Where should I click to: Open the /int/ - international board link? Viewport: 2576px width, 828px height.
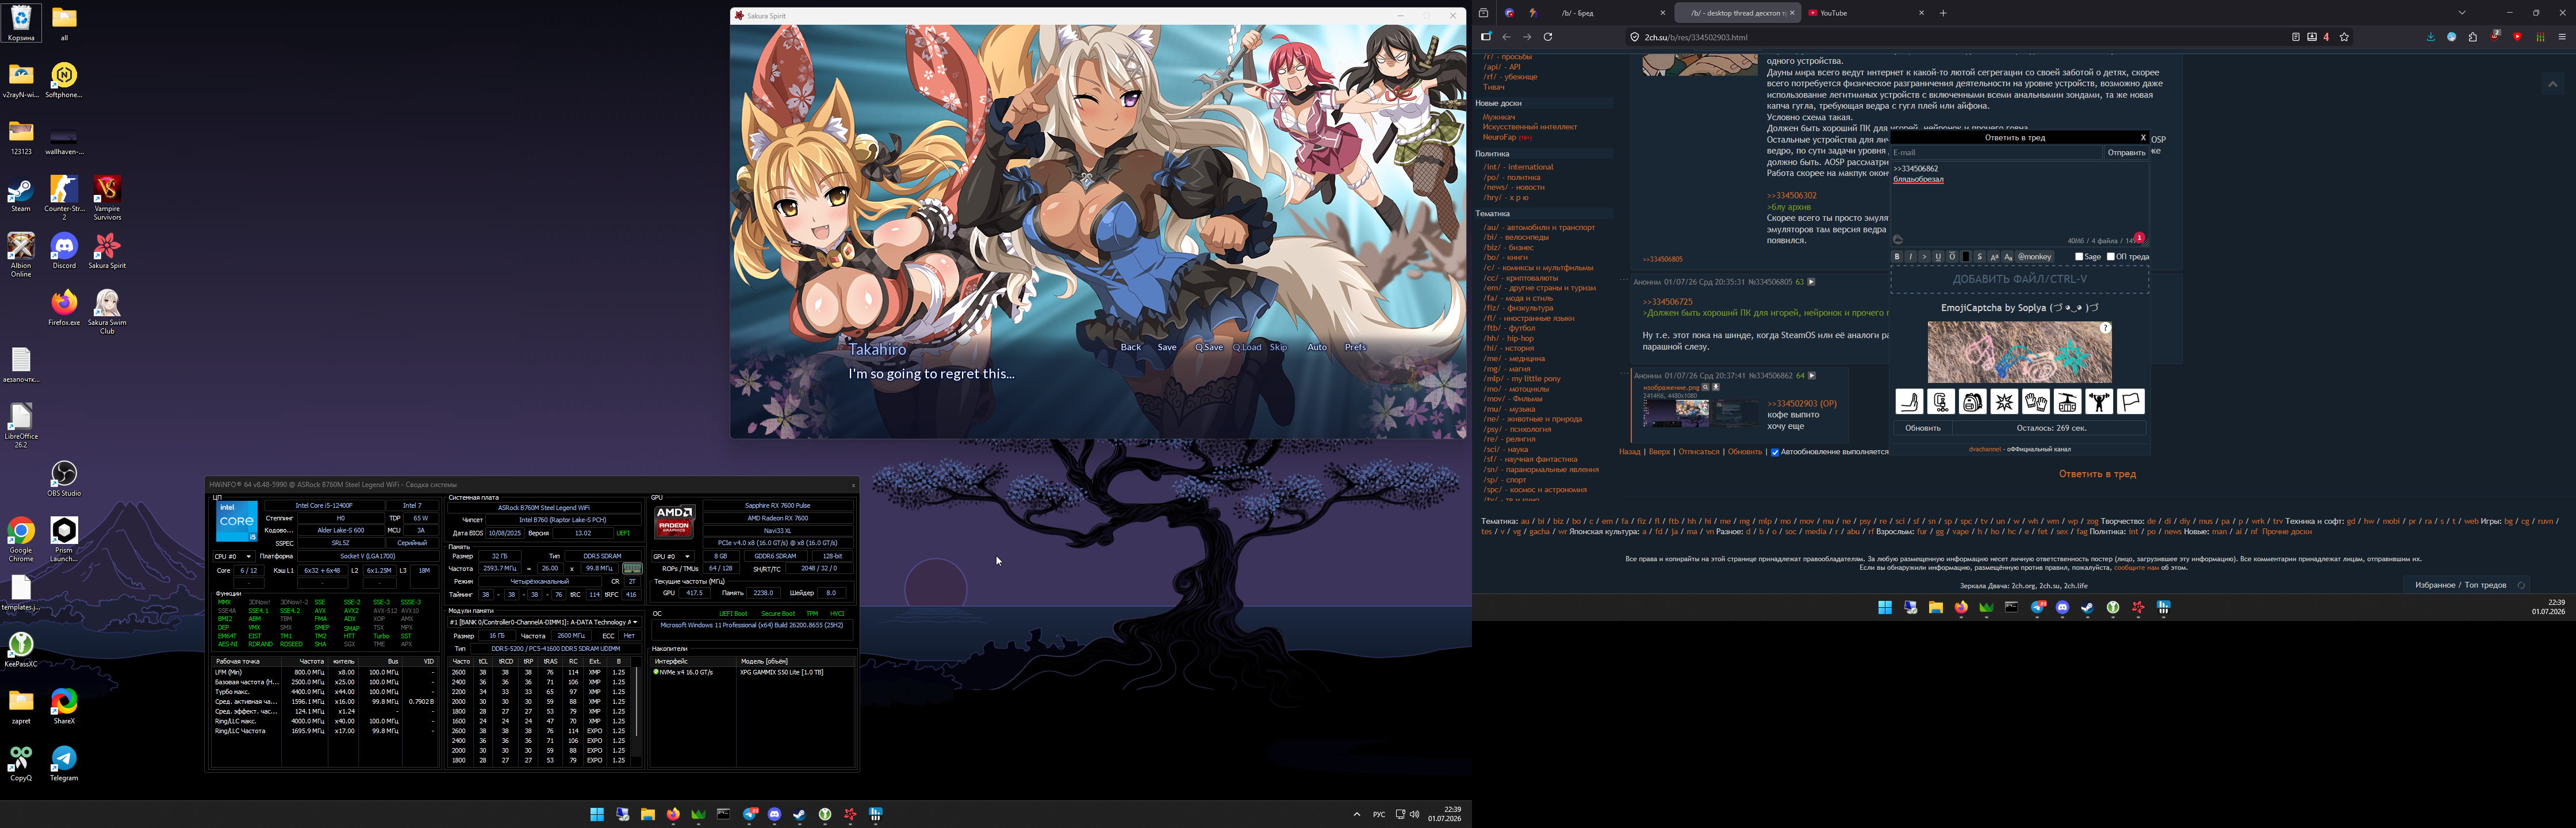click(x=1518, y=167)
